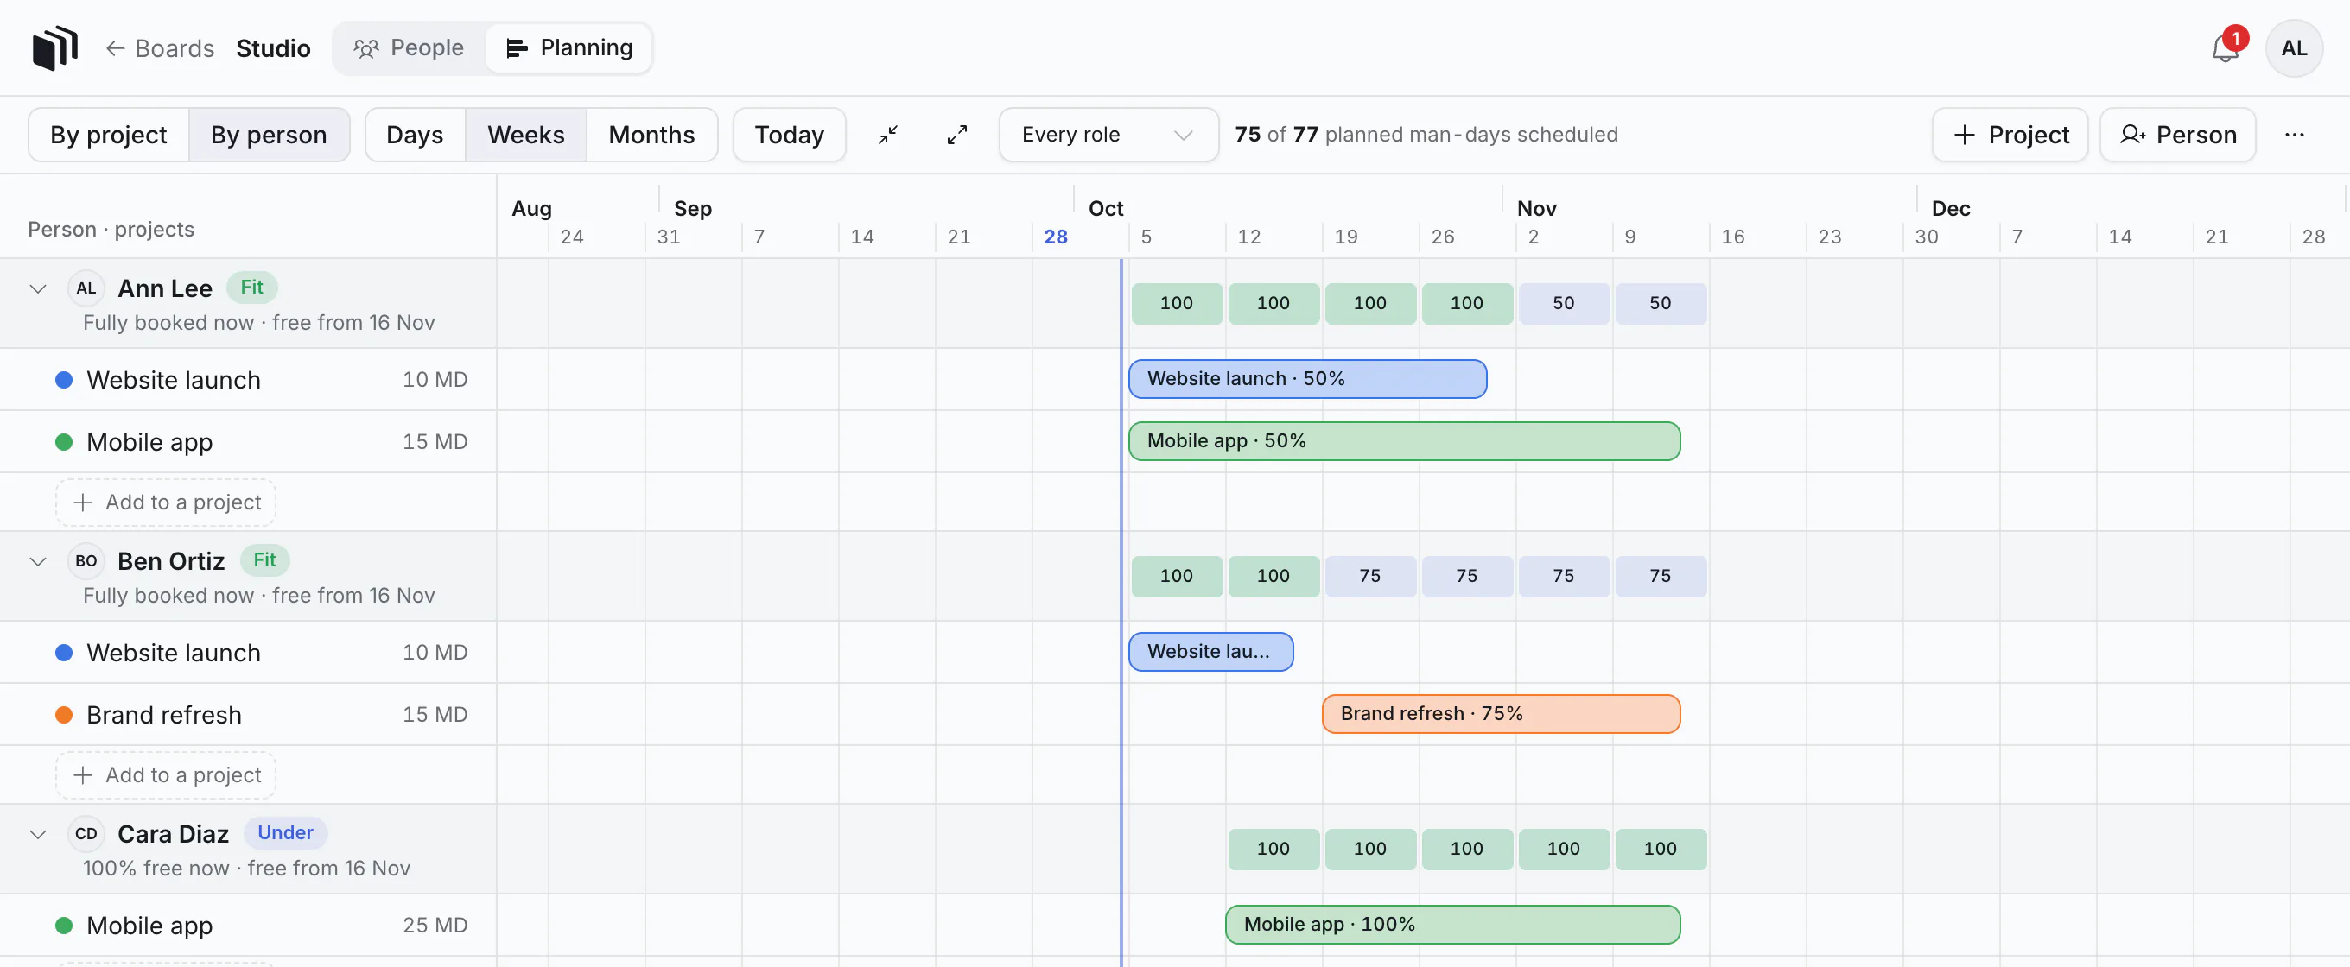Add Ben Ortiz to a project

[x=166, y=774]
